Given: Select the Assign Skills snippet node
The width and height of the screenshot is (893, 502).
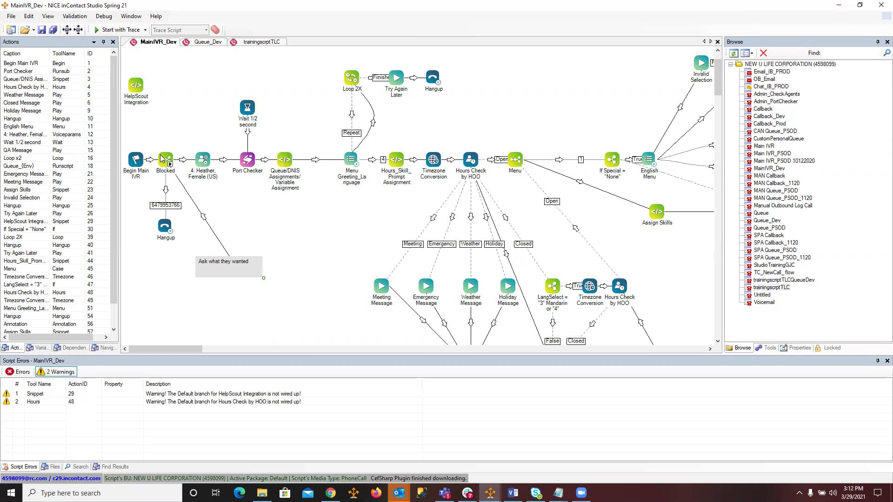Looking at the screenshot, I should [x=656, y=211].
